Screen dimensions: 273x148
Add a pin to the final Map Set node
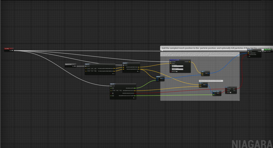250,56
